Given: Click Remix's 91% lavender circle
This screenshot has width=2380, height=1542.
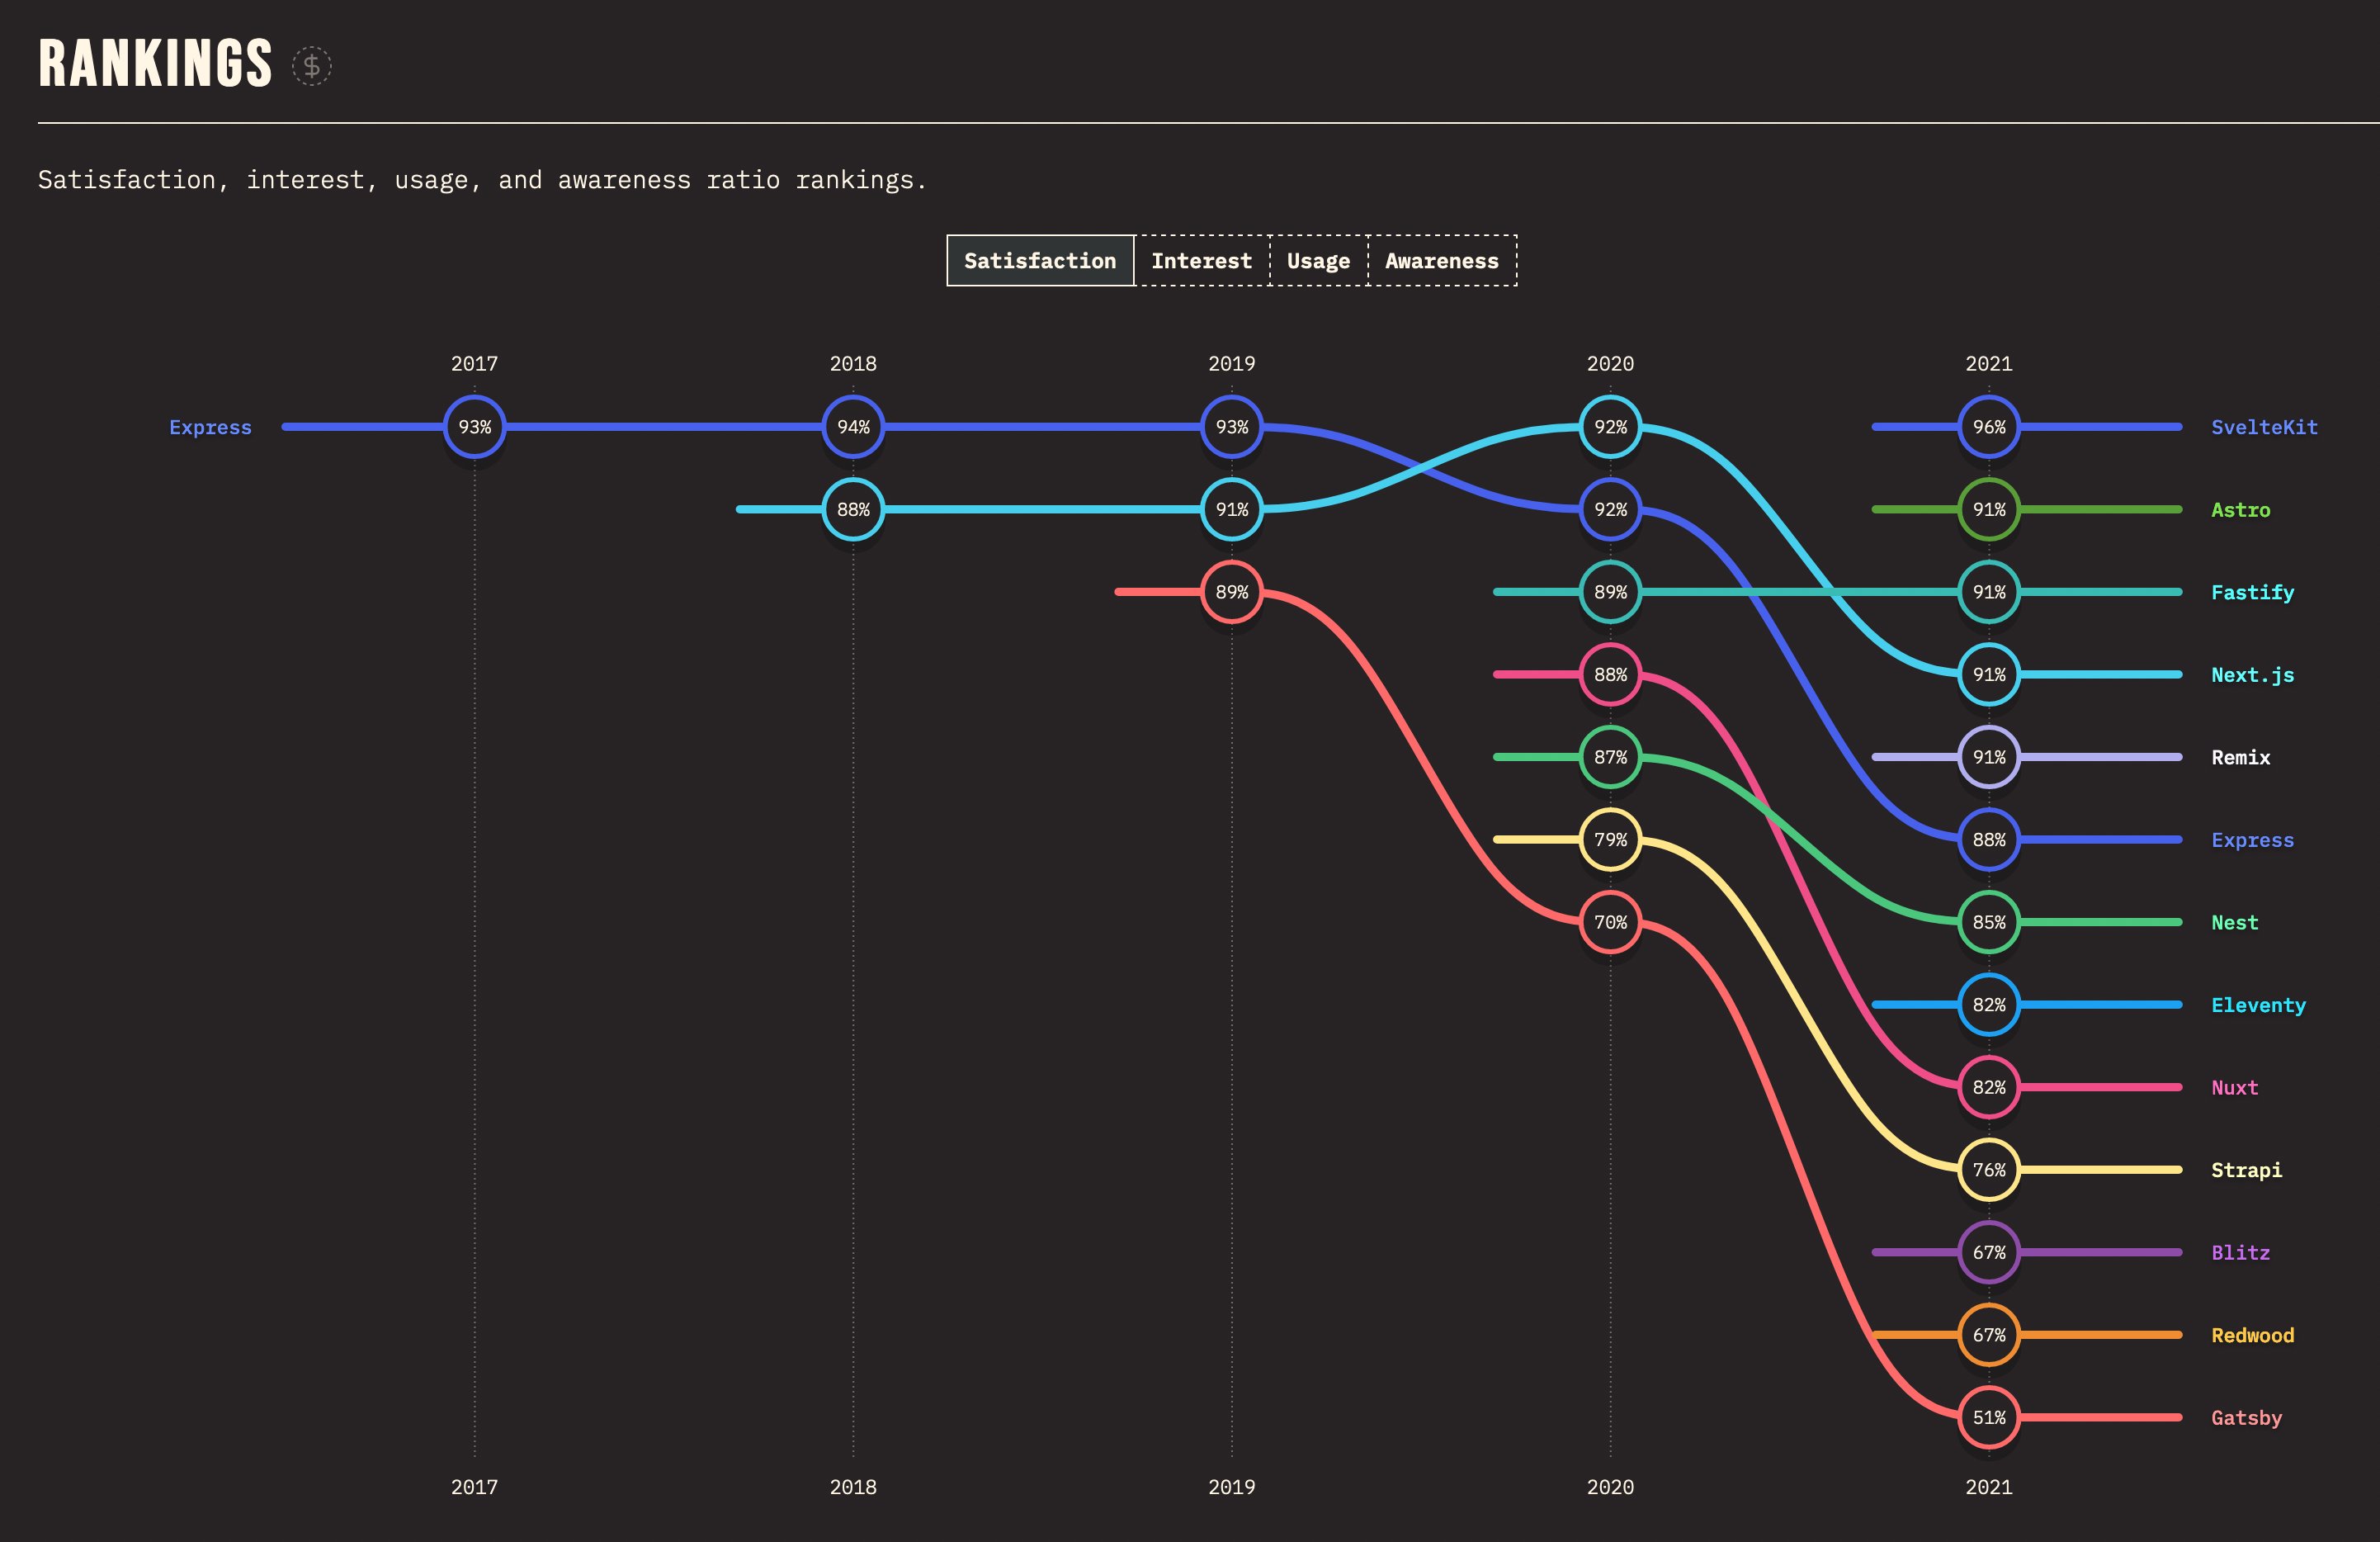Looking at the screenshot, I should [1988, 757].
